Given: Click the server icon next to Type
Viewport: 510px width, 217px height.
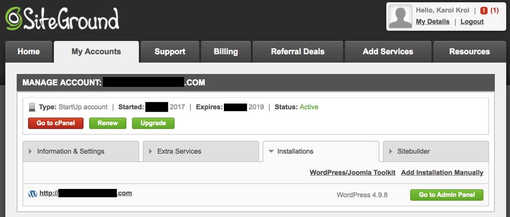Looking at the screenshot, I should (32, 107).
